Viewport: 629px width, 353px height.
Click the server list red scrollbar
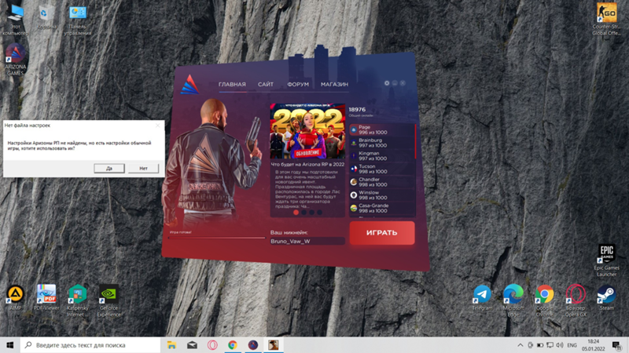[415, 141]
